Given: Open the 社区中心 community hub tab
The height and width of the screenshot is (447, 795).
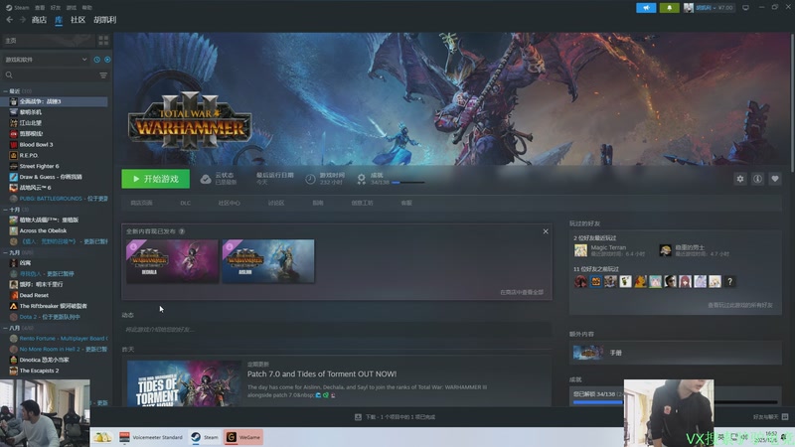Looking at the screenshot, I should coord(230,203).
